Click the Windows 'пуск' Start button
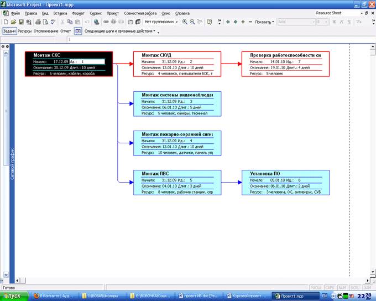The width and height of the screenshot is (376, 301). 13,295
